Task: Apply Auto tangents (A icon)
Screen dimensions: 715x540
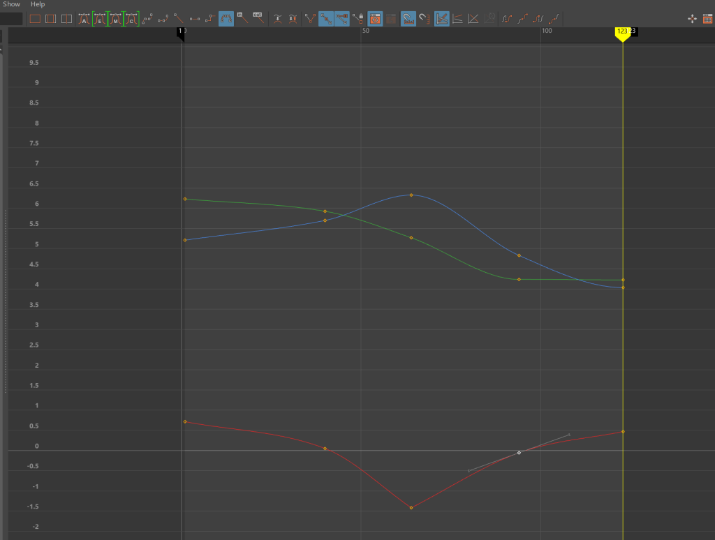Action: [84, 19]
